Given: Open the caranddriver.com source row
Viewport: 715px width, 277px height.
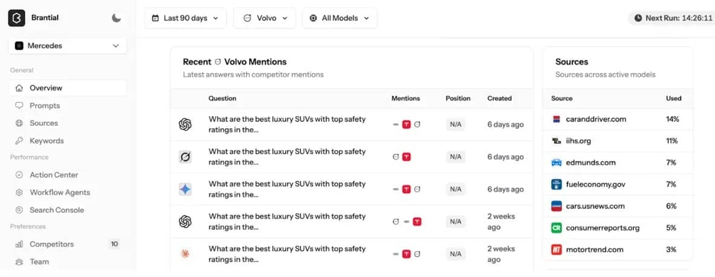Looking at the screenshot, I should pyautogui.click(x=618, y=119).
